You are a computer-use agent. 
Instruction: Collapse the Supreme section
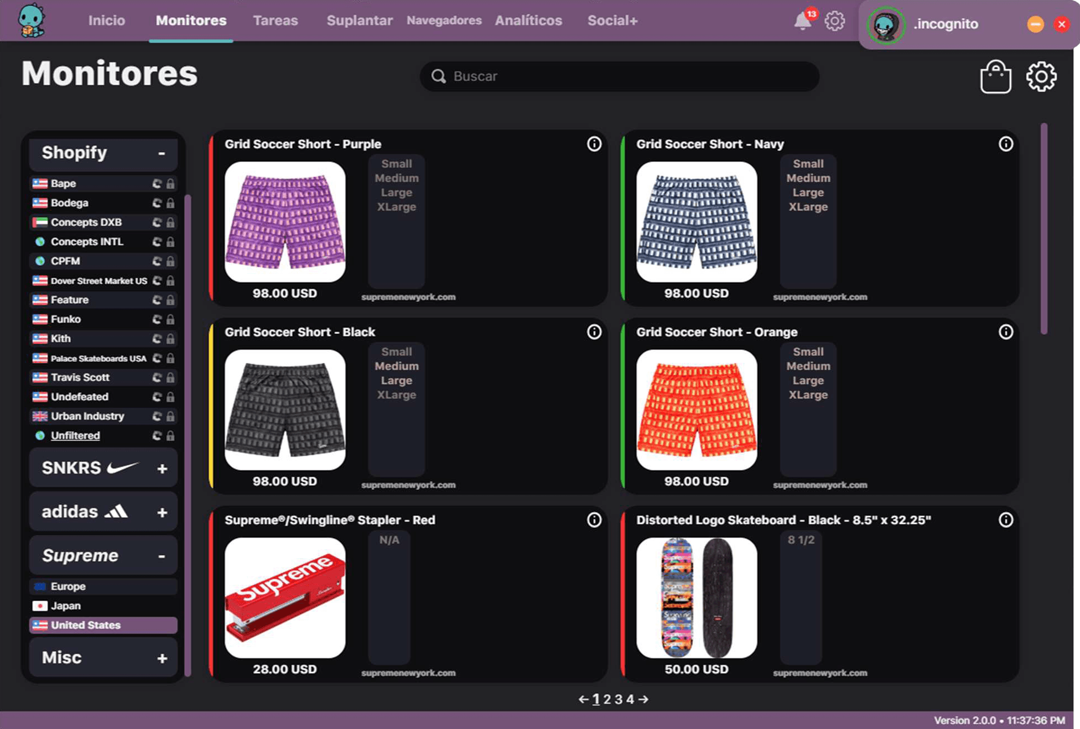pyautogui.click(x=162, y=556)
